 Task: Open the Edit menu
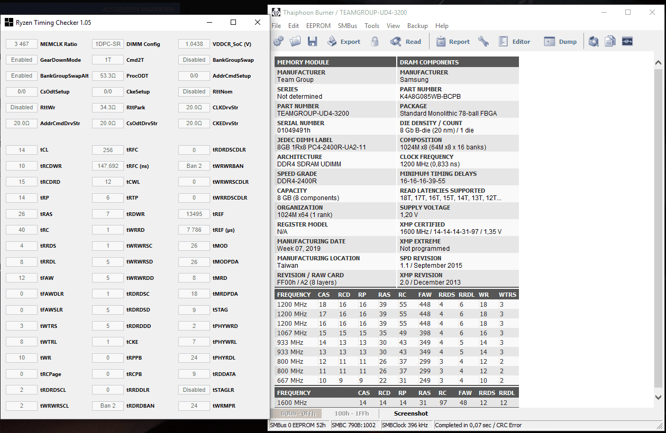point(294,26)
